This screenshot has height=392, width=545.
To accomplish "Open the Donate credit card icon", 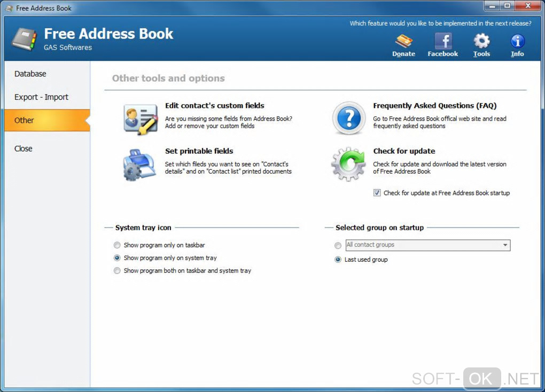I will click(x=403, y=41).
